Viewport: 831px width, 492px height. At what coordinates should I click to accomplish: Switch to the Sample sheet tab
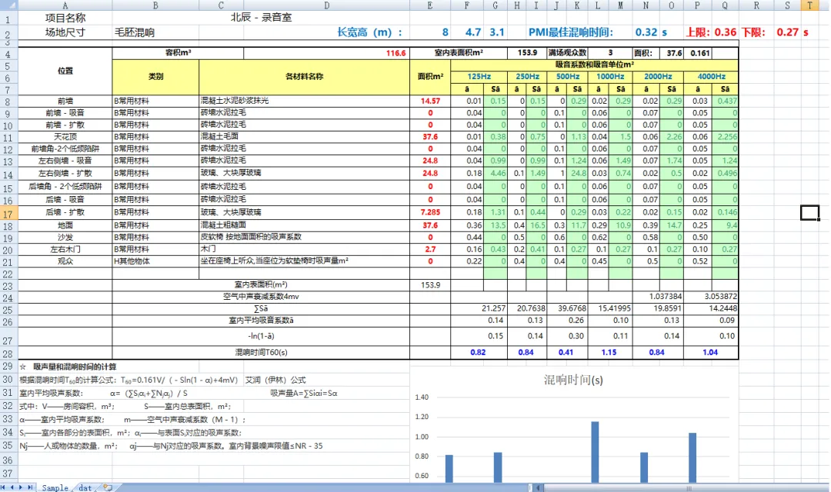[x=55, y=487]
